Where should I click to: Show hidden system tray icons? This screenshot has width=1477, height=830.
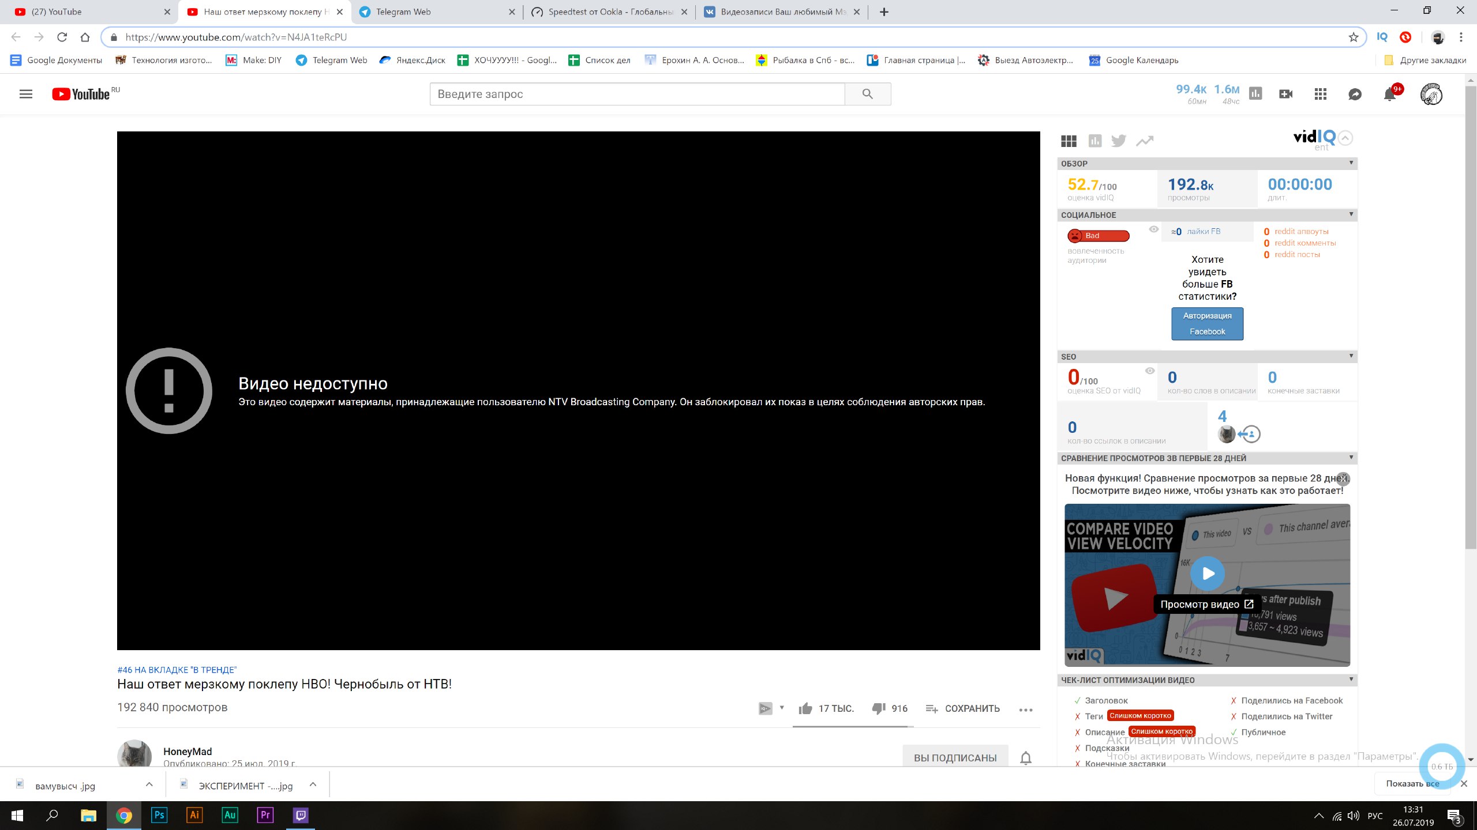pyautogui.click(x=1319, y=816)
